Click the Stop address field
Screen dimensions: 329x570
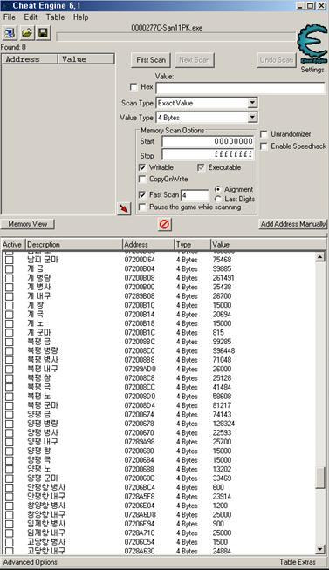click(x=208, y=154)
